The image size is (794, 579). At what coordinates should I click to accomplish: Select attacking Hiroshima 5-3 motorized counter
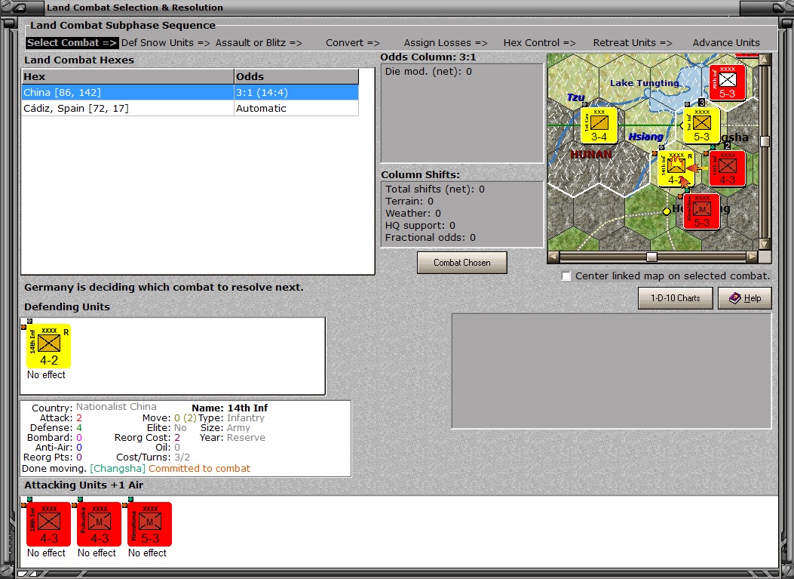point(150,524)
